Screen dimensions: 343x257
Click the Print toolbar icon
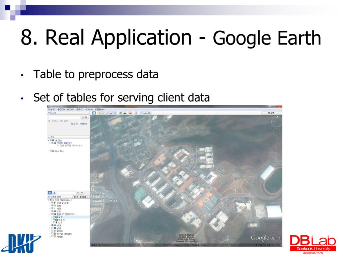(145, 113)
